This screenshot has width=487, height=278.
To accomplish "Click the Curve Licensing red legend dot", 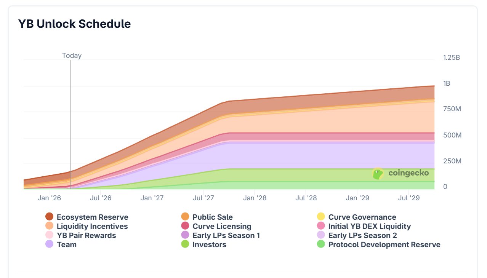I will point(185,226).
